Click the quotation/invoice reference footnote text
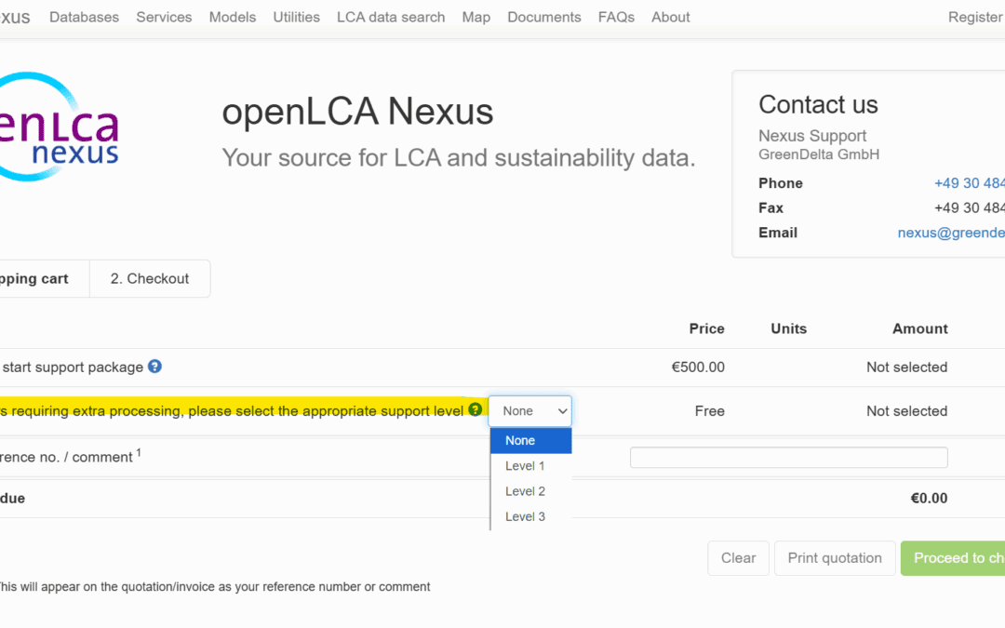The image size is (1005, 628). tap(213, 587)
